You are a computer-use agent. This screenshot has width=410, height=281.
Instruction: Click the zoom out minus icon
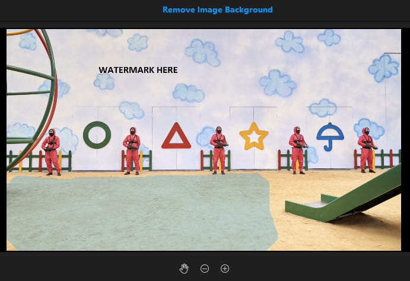click(205, 269)
